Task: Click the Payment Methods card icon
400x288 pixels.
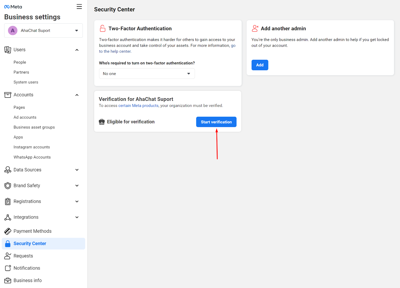Action: click(8, 231)
